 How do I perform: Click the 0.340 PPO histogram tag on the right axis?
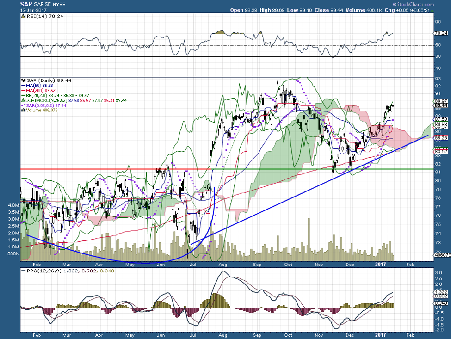click(x=441, y=303)
